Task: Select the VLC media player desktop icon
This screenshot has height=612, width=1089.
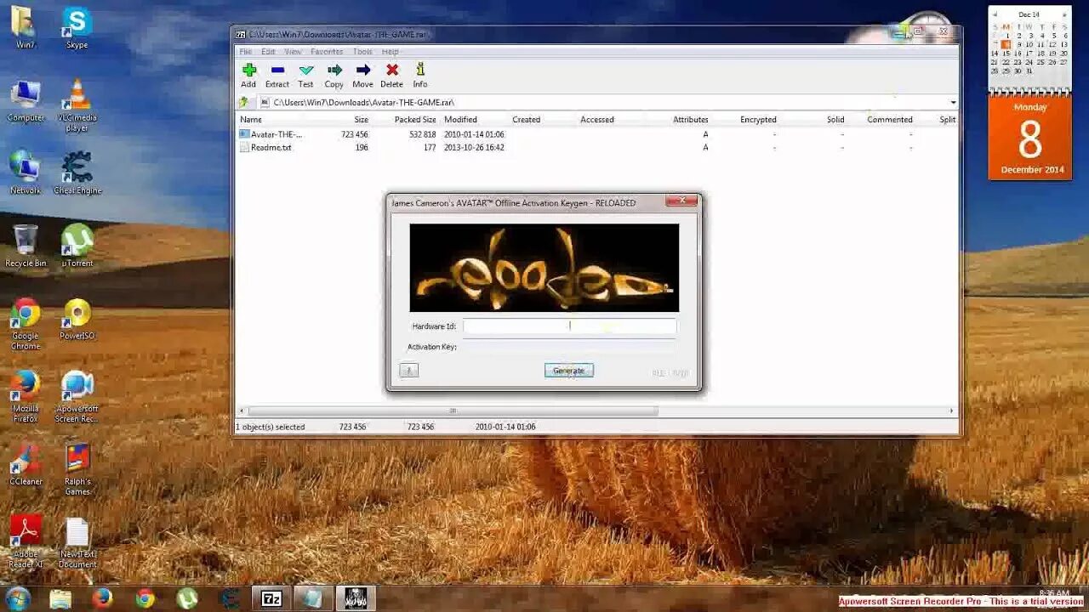Action: point(77,105)
